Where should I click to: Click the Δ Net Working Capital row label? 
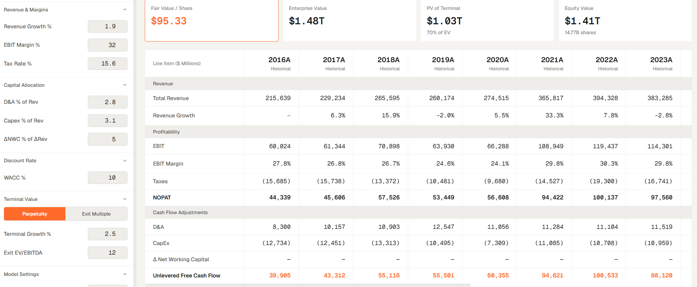[181, 259]
